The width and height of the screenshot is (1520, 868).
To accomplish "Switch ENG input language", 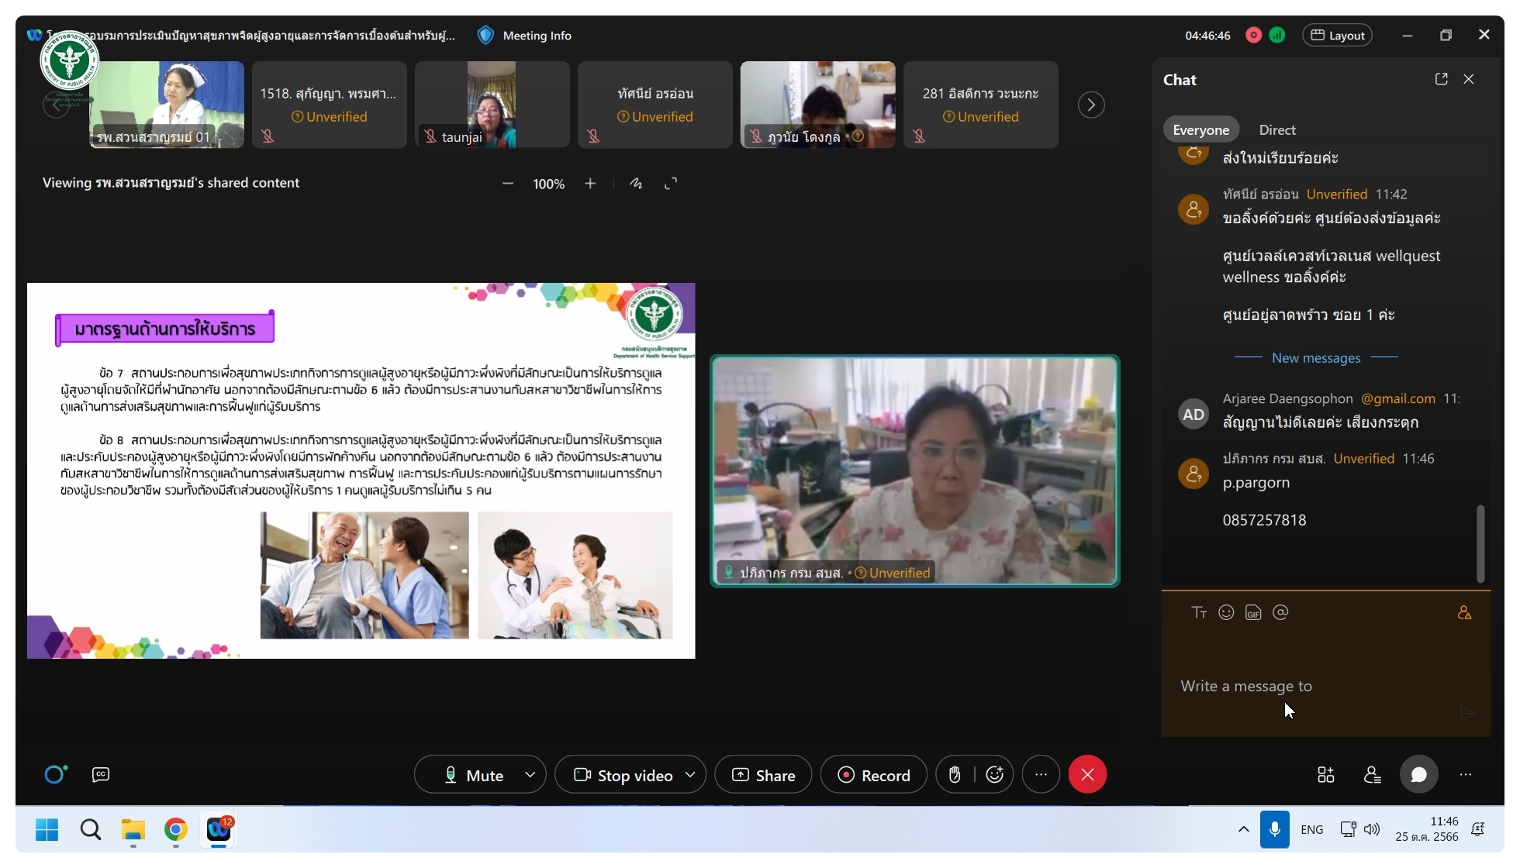I will [1312, 830].
